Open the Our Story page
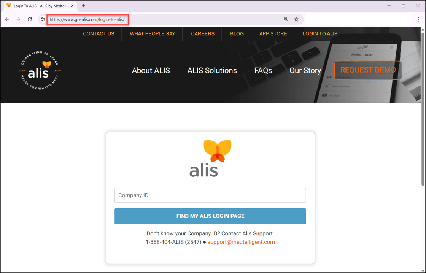 pos(305,70)
